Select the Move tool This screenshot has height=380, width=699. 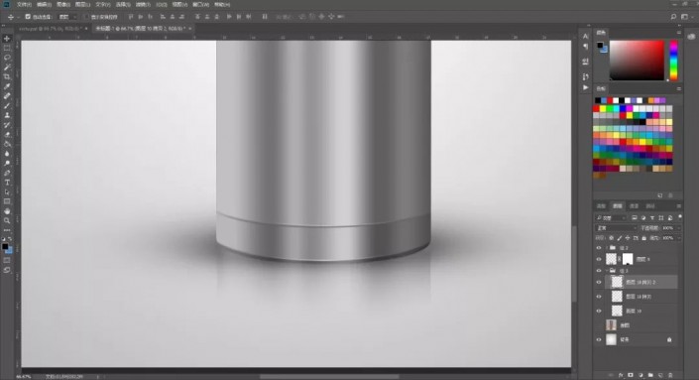(7, 39)
